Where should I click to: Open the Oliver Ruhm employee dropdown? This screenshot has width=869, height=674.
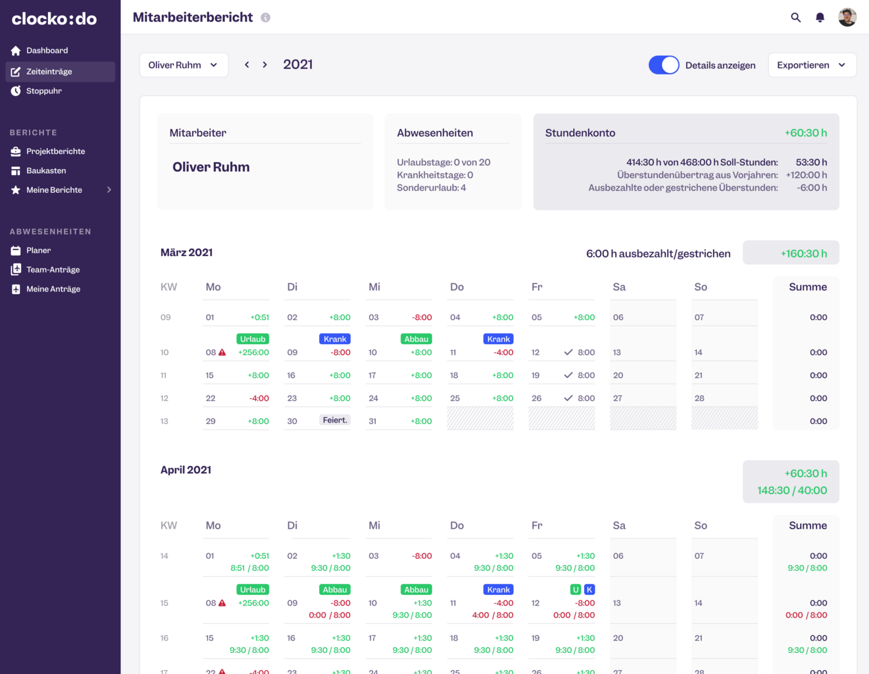pos(184,65)
